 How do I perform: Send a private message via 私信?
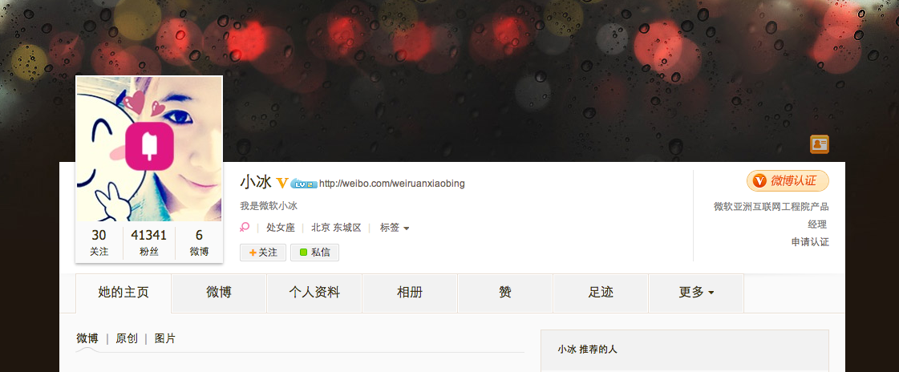point(314,253)
